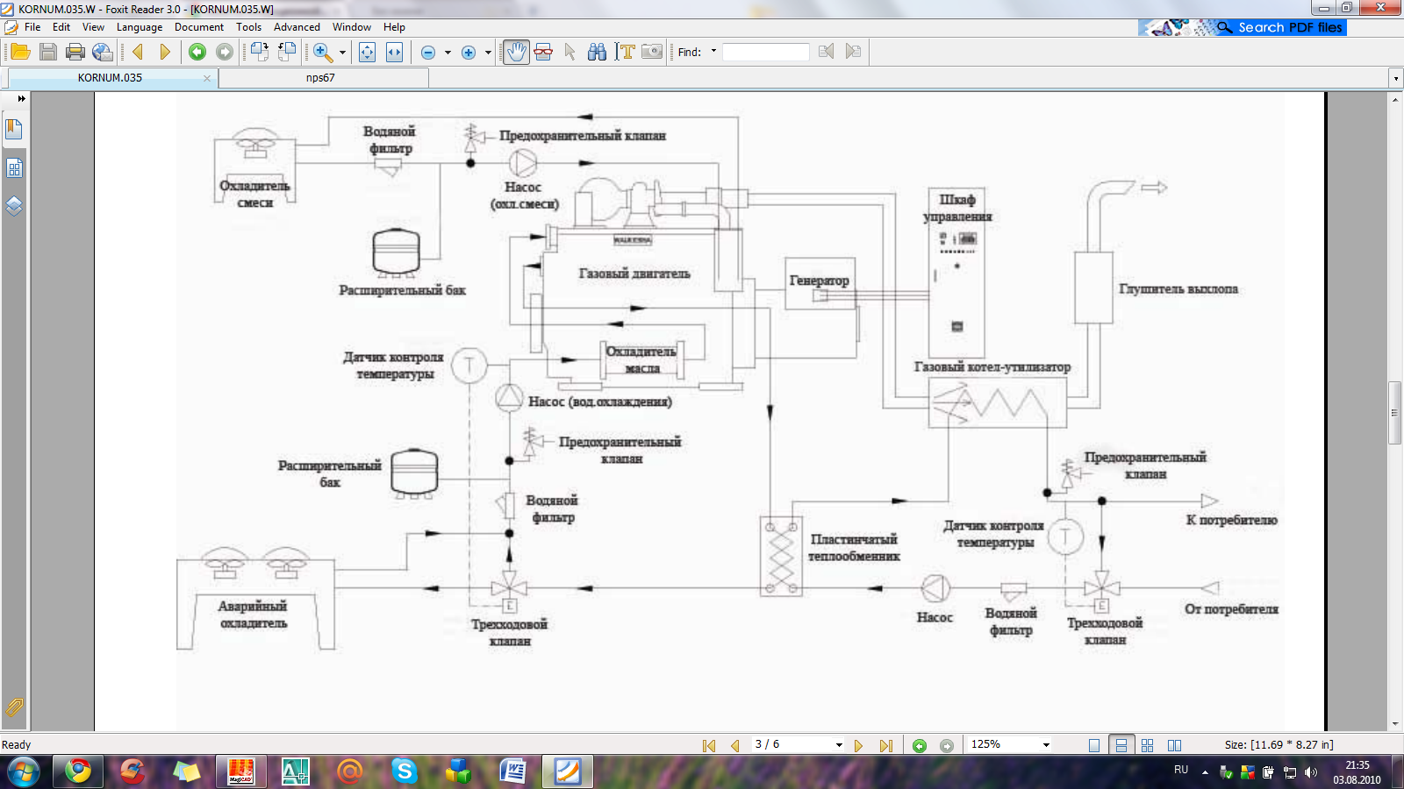Click into the Find text field
Viewport: 1404px width, 789px height.
click(x=765, y=53)
